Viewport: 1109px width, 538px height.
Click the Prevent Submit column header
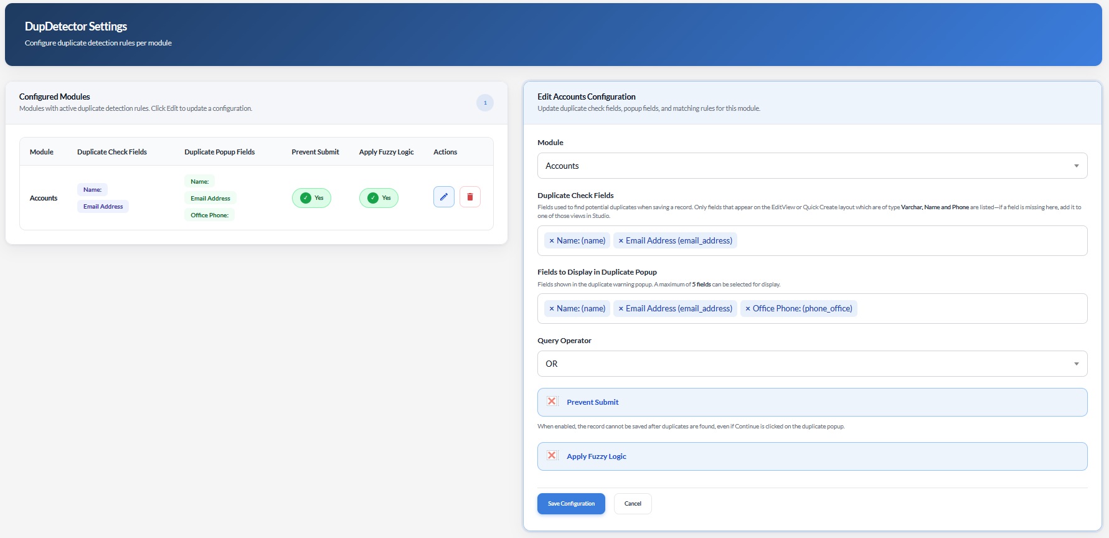coord(315,152)
